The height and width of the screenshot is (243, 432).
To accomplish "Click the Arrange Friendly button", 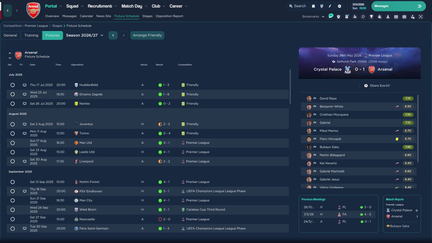I will (147, 35).
